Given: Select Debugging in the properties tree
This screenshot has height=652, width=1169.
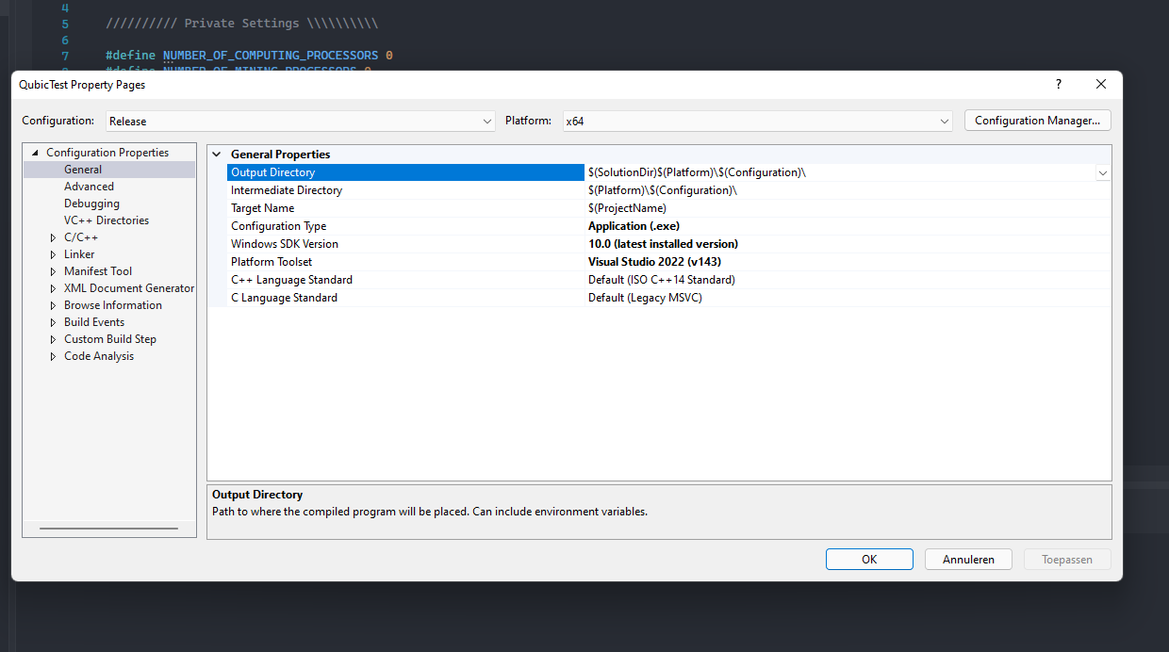Looking at the screenshot, I should (91, 204).
